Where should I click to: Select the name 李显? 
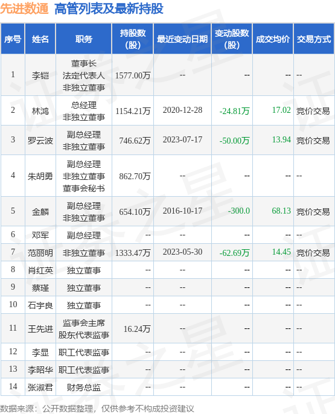click(40, 352)
